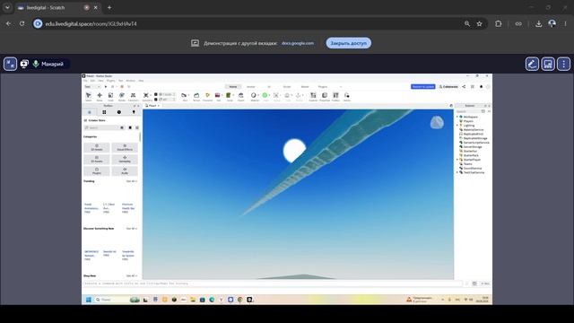Expand the TextChatService node in Explorer
This screenshot has height=323, width=574.
[457, 172]
